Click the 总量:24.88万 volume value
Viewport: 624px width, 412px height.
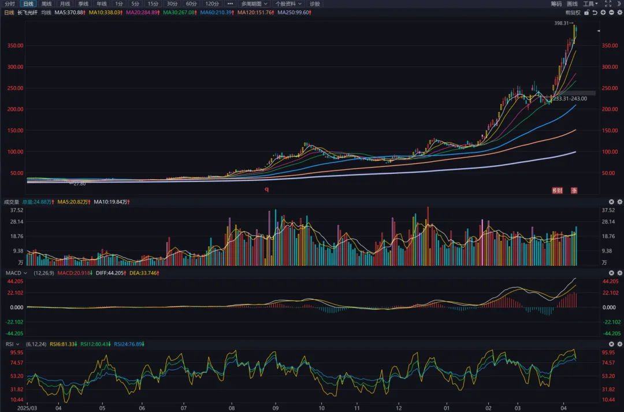[x=38, y=202]
